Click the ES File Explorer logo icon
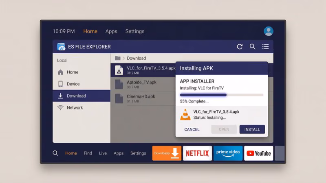 coord(61,47)
